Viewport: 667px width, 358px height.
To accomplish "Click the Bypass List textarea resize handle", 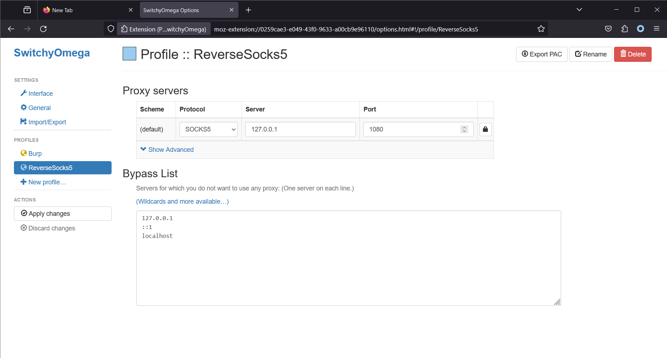I will pyautogui.click(x=557, y=302).
